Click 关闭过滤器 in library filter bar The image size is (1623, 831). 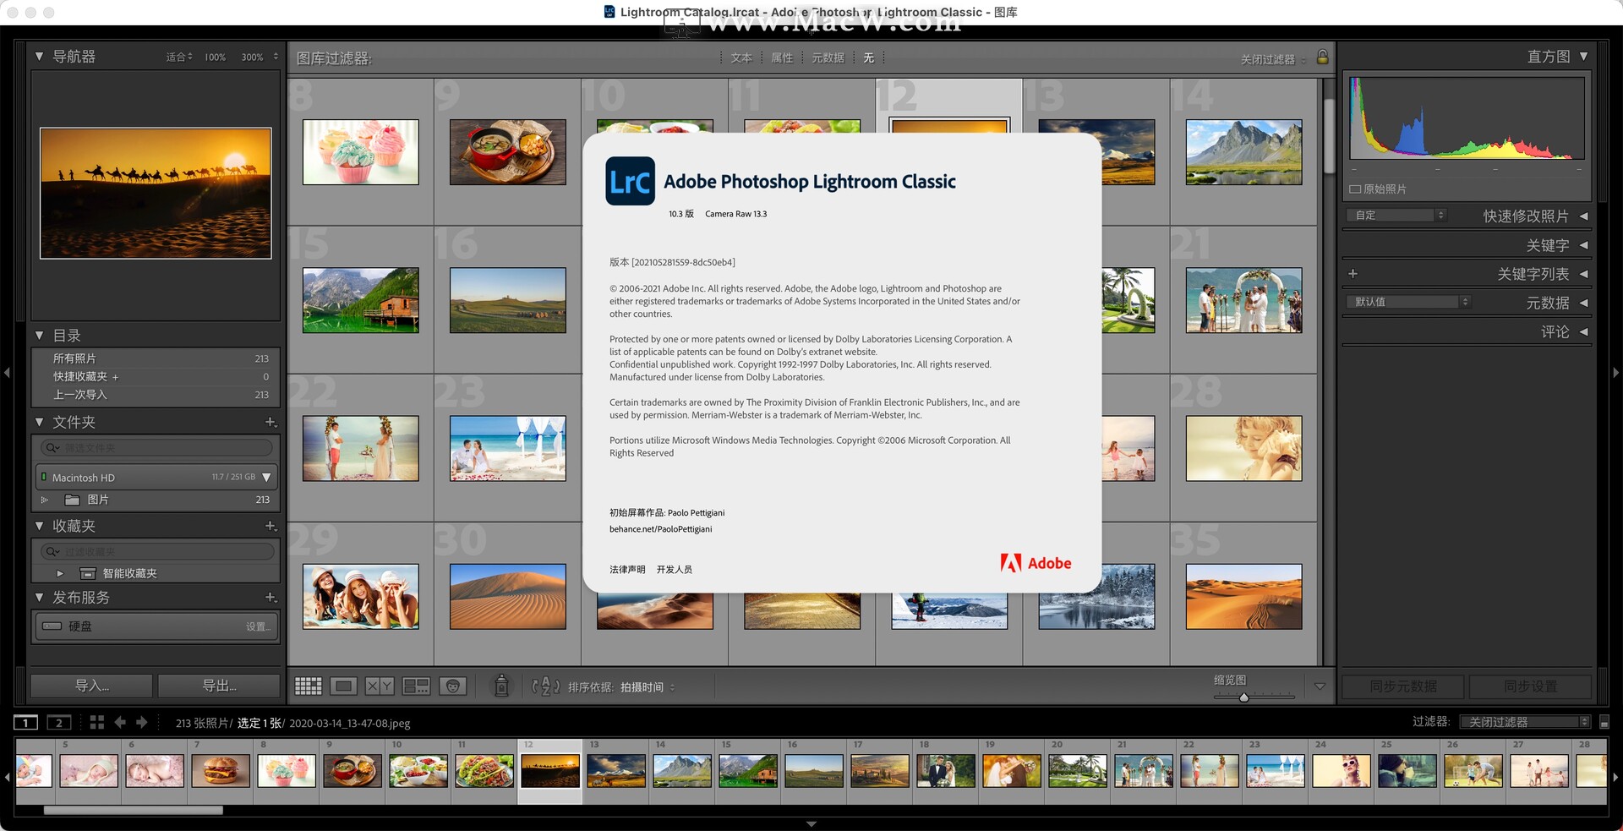tap(1267, 59)
